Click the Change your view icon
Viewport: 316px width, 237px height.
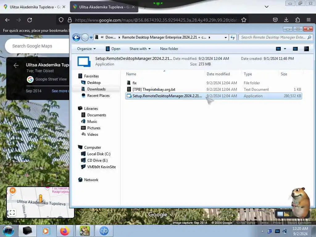coord(278,49)
